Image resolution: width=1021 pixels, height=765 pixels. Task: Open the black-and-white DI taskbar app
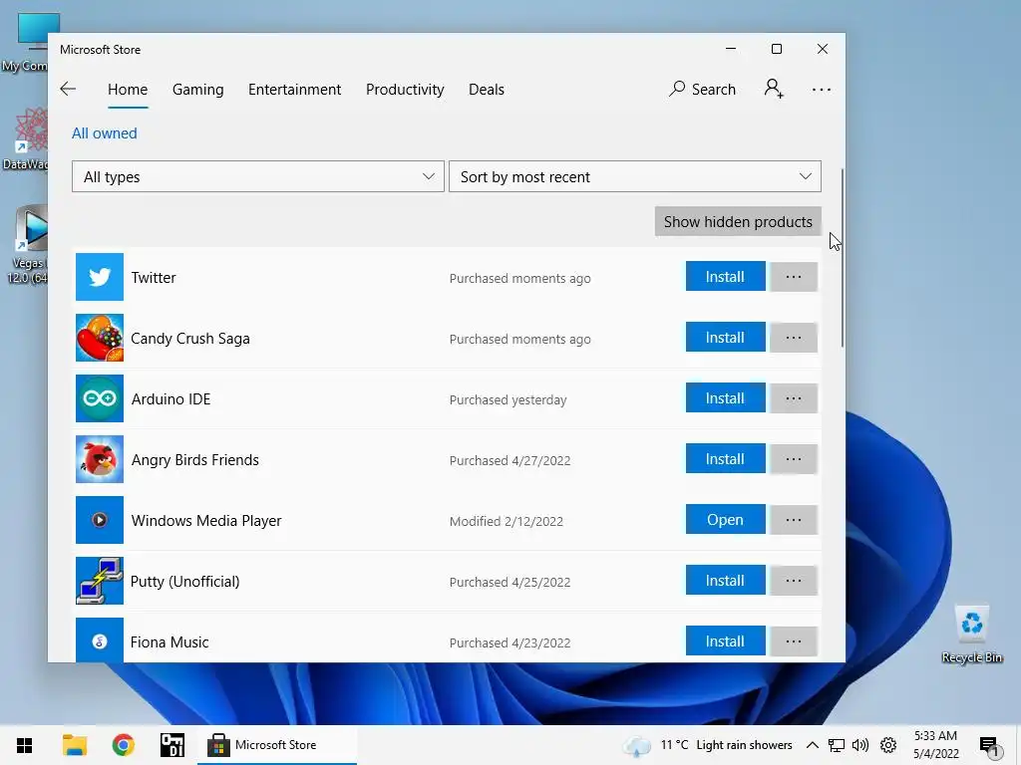172,745
